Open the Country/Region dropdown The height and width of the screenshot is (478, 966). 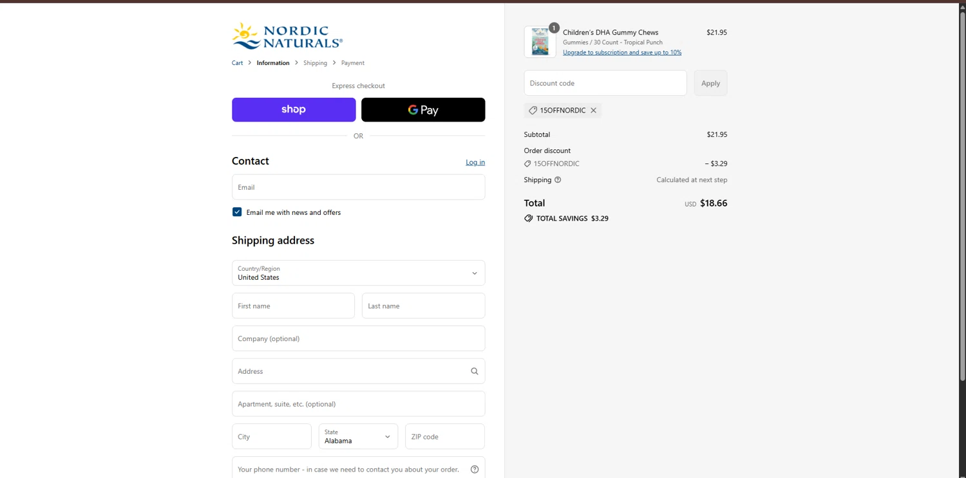point(358,273)
